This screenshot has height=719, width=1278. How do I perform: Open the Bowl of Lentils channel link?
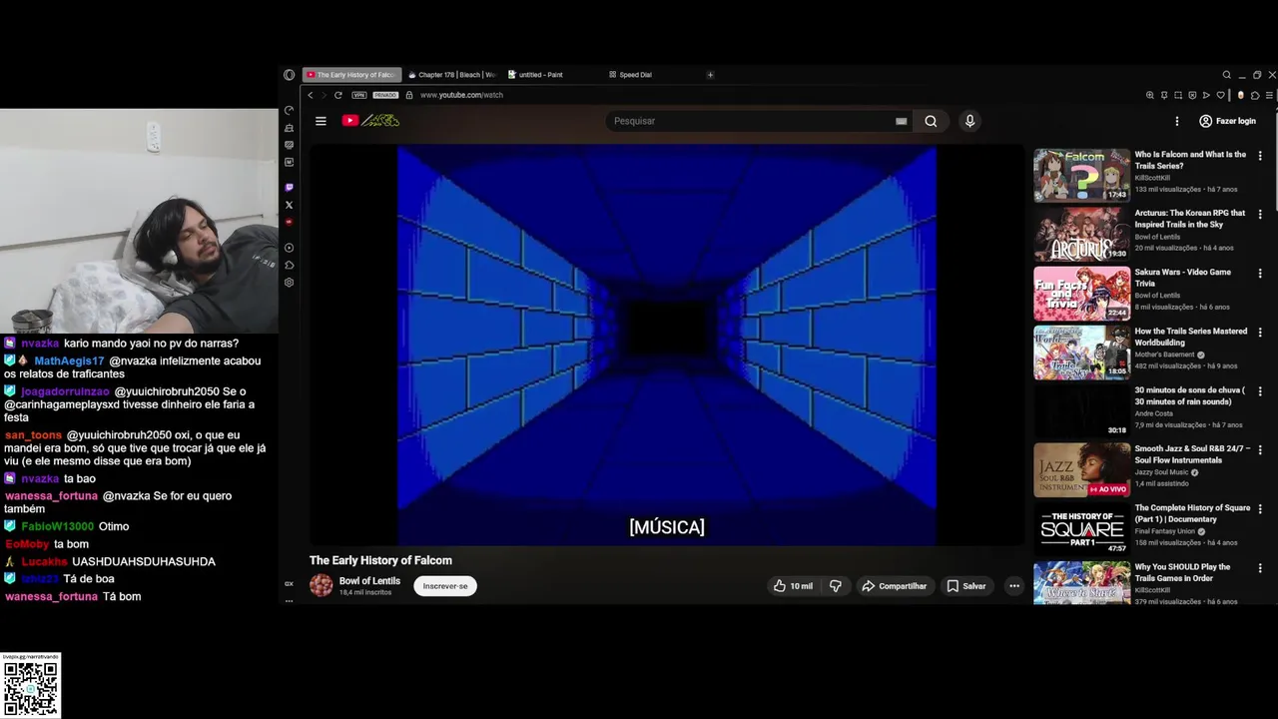[369, 581]
